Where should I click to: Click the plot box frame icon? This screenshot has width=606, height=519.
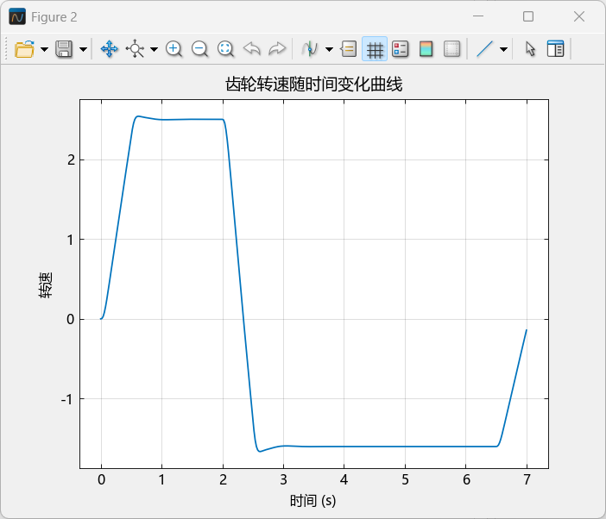(451, 49)
